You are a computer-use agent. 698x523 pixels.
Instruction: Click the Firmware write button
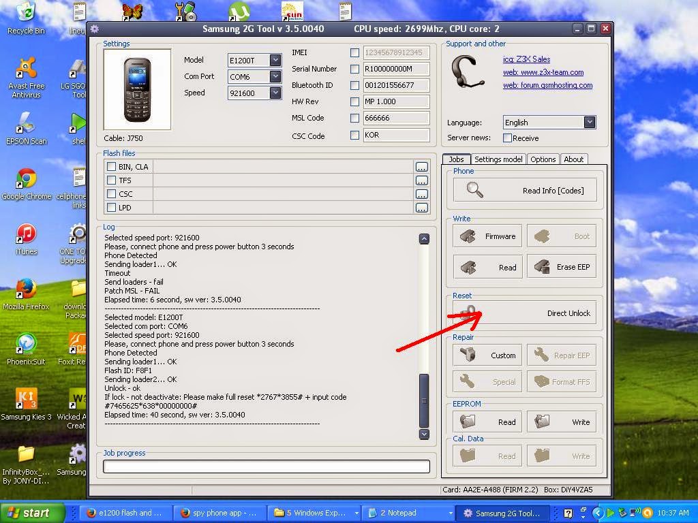[487, 236]
